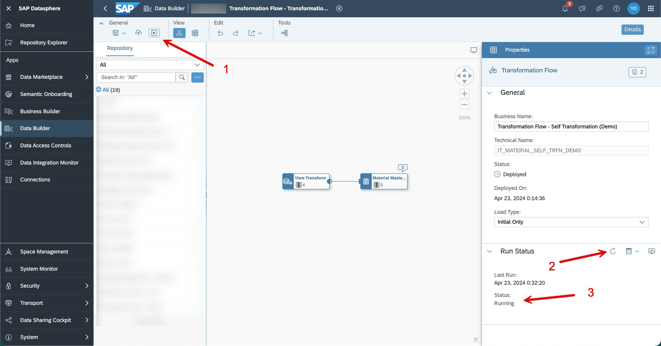Open the Impact and Lineage Analysis tool

[x=284, y=33]
